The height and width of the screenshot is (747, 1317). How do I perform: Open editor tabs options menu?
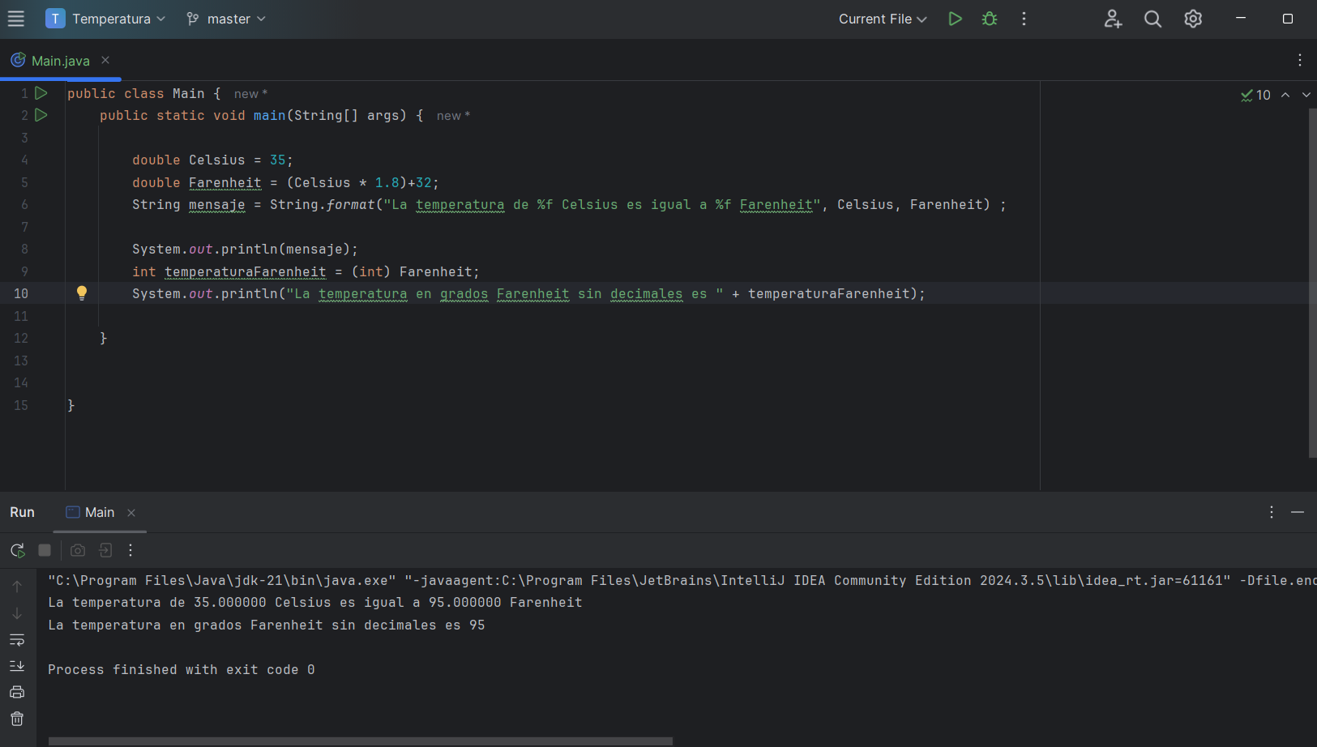(x=1300, y=60)
